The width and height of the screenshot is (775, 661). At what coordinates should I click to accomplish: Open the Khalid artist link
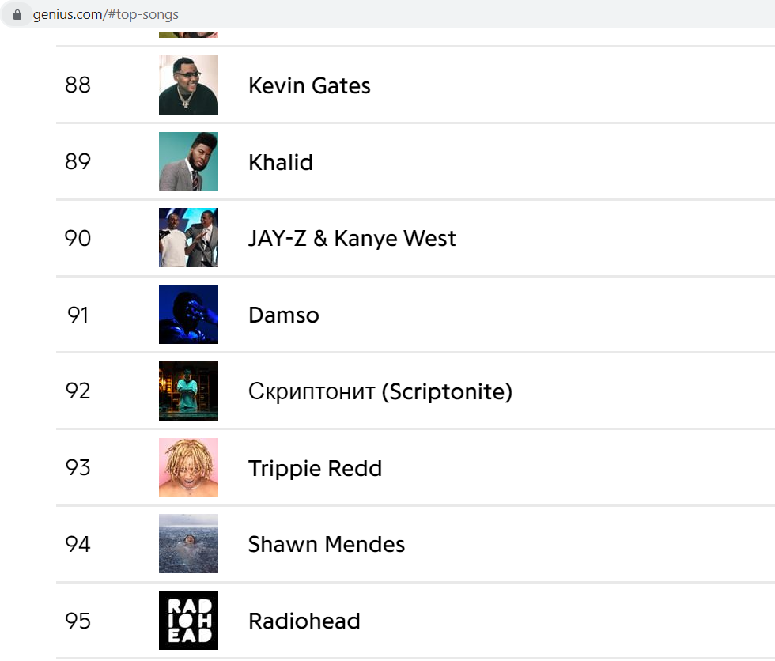coord(281,162)
